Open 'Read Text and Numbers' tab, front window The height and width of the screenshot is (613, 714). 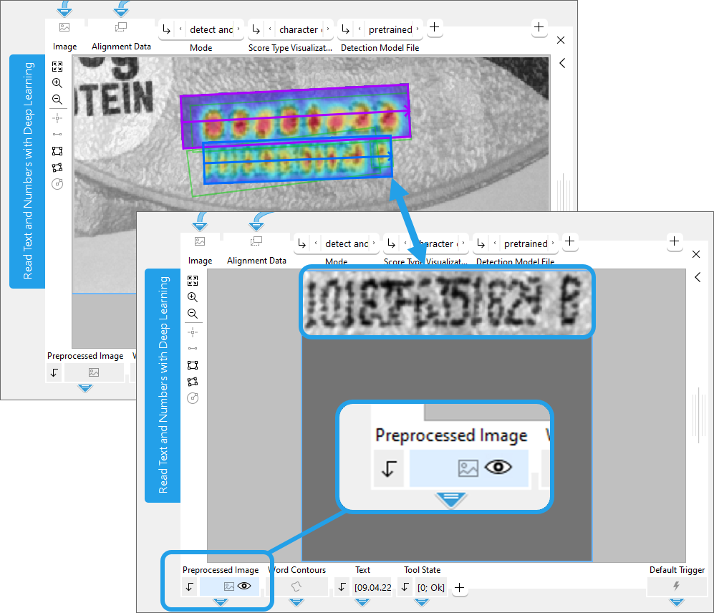[163, 385]
